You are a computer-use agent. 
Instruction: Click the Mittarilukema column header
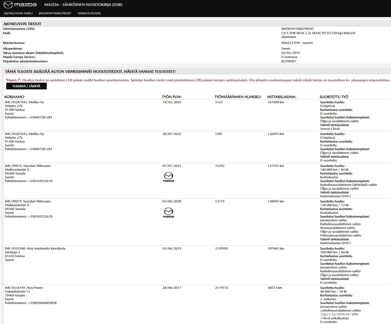(x=281, y=97)
